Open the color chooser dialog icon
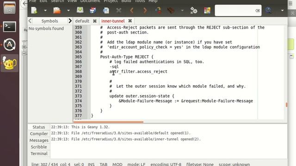Image resolution: width=296 pixels, height=166 pixels. coord(207,11)
